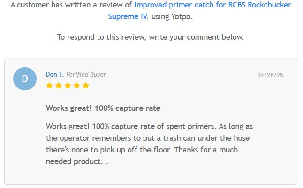Select the third rating star
The height and width of the screenshot is (188, 303).
coord(67,86)
